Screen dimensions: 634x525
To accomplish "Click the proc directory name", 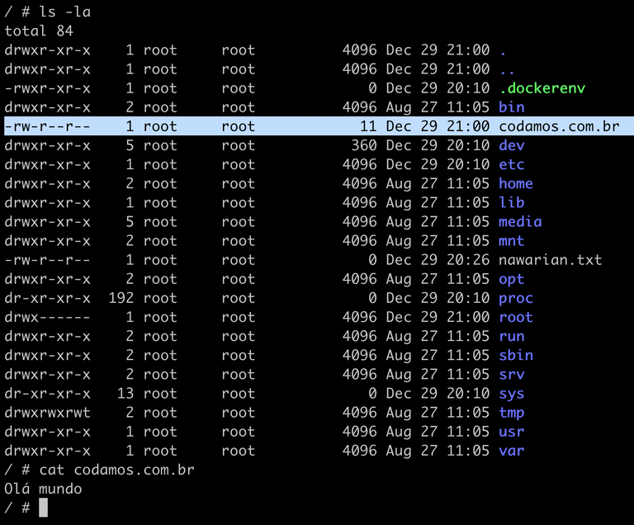I will [x=515, y=298].
